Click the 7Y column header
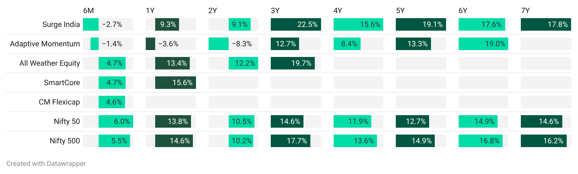The width and height of the screenshot is (578, 174). click(525, 11)
